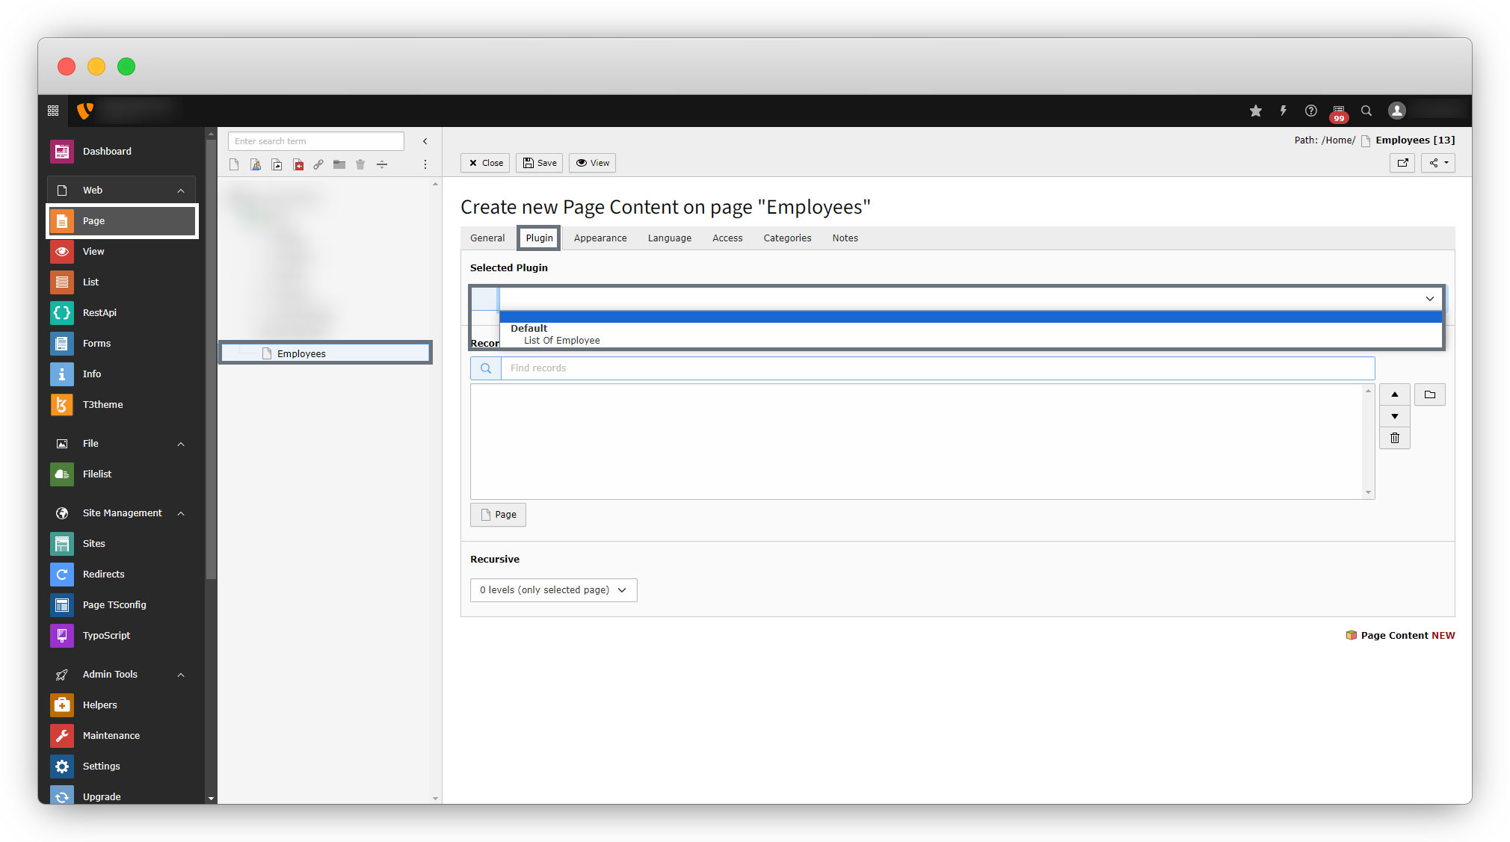Viewport: 1510px width, 842px height.
Task: Open the Recursive levels dropdown
Action: pyautogui.click(x=553, y=590)
